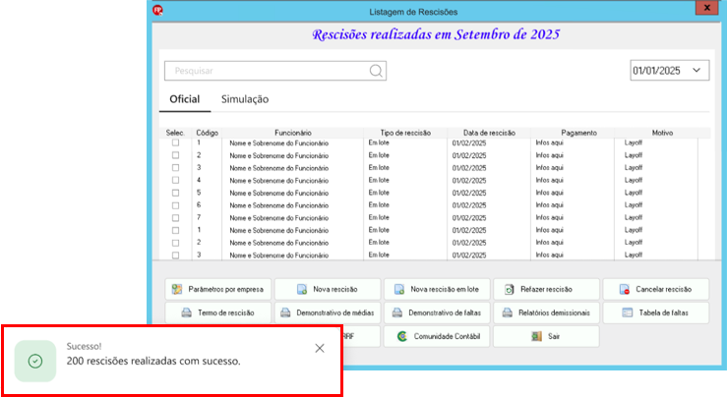Tick the checkbox for code 5 row
Viewport: 727px width, 397px height.
coord(175,193)
